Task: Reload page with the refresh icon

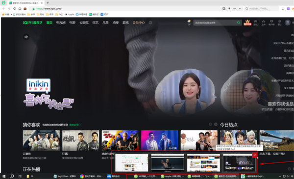Action: (x=14, y=9)
